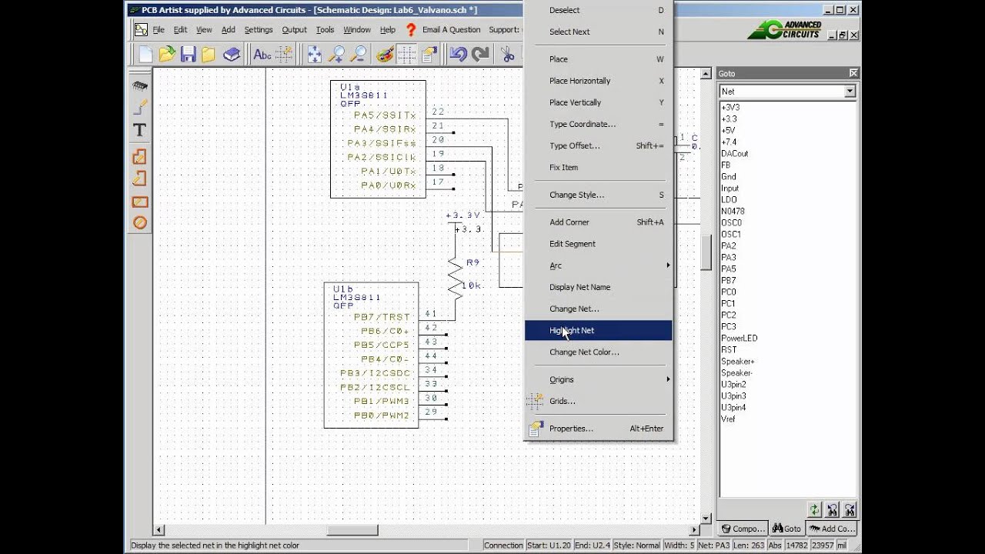The image size is (985, 554).
Task: Select PowerLED net in the list
Action: [739, 338]
